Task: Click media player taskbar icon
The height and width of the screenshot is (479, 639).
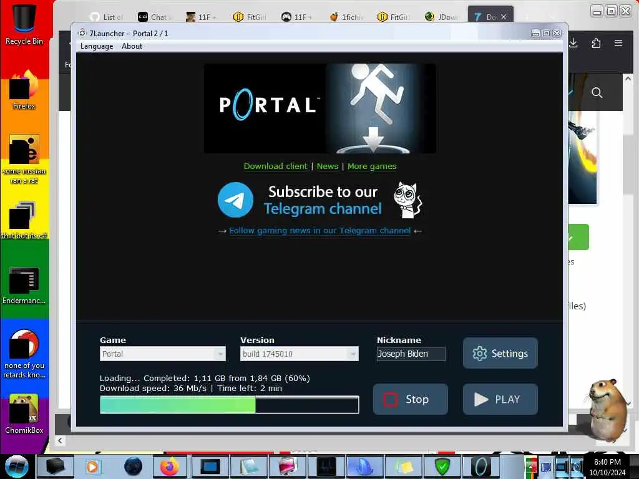Action: 92,467
